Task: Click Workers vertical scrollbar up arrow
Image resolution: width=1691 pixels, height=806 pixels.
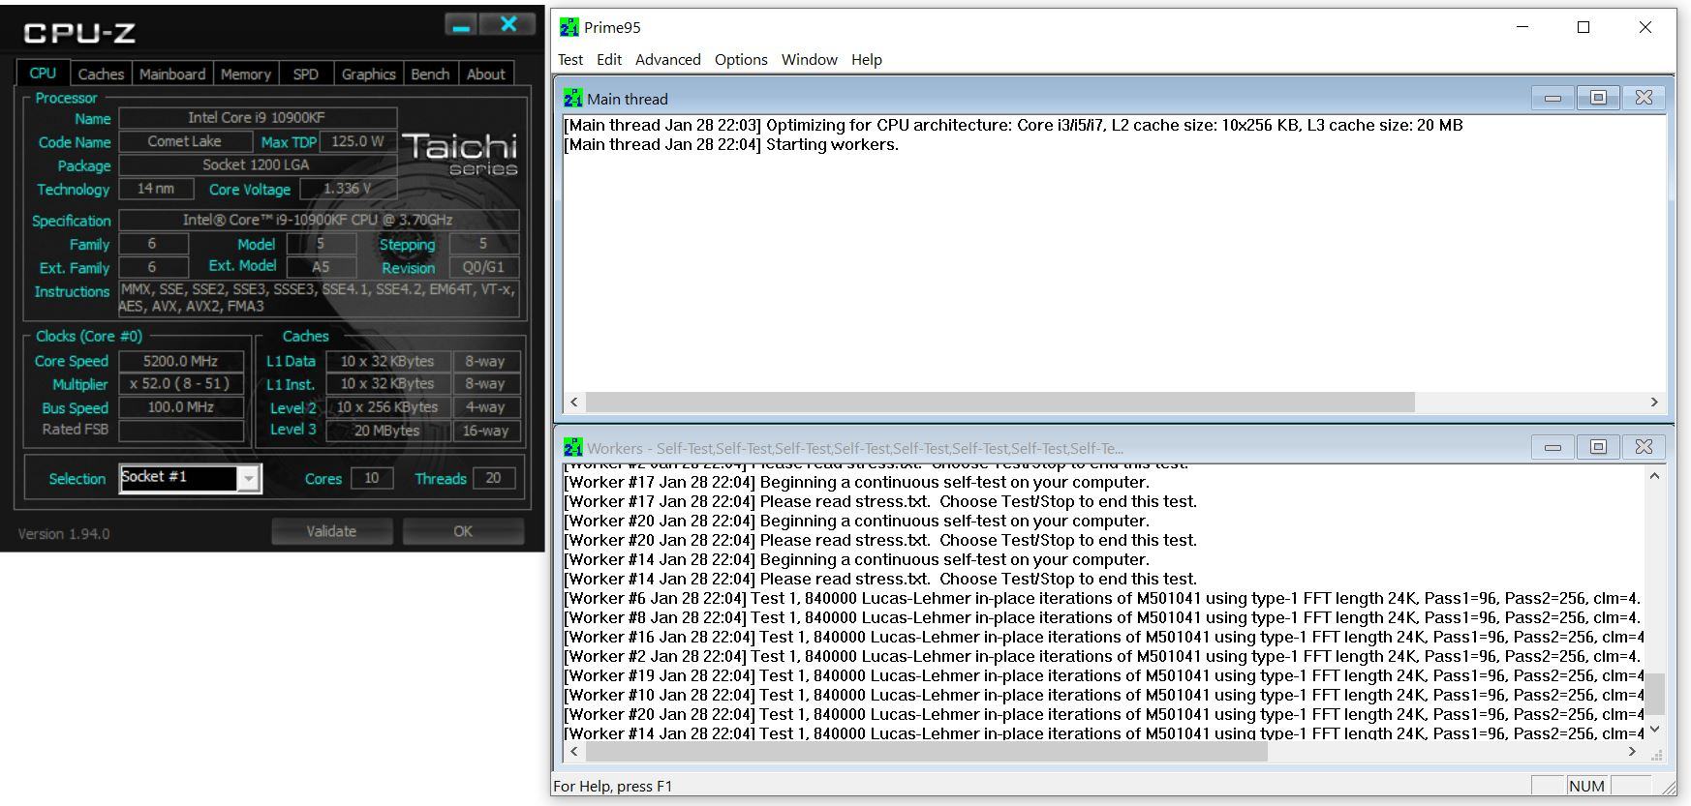Action: point(1655,475)
